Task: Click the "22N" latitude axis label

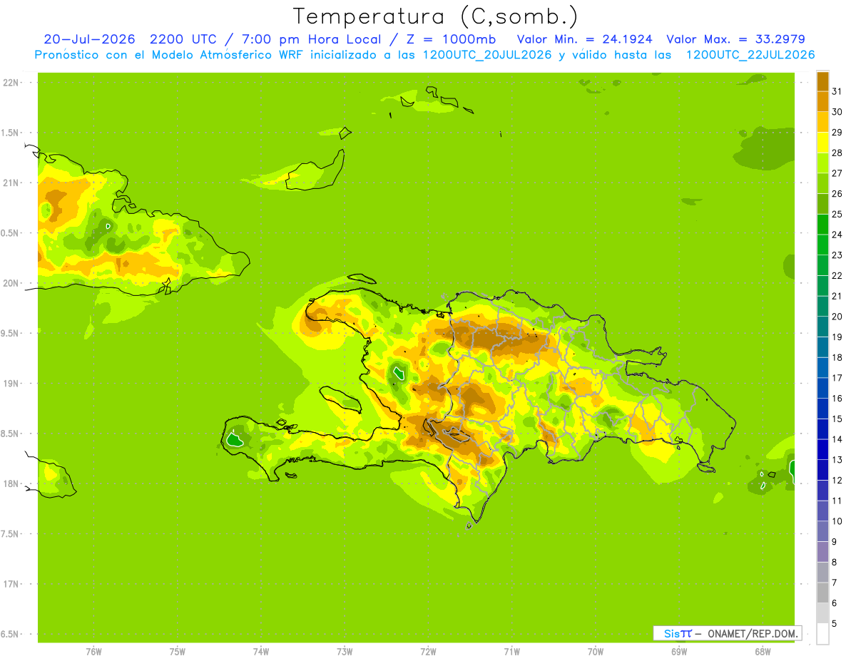Action: [10, 83]
